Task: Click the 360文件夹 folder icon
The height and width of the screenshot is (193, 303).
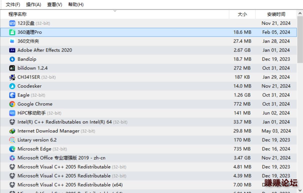Action: [12, 41]
